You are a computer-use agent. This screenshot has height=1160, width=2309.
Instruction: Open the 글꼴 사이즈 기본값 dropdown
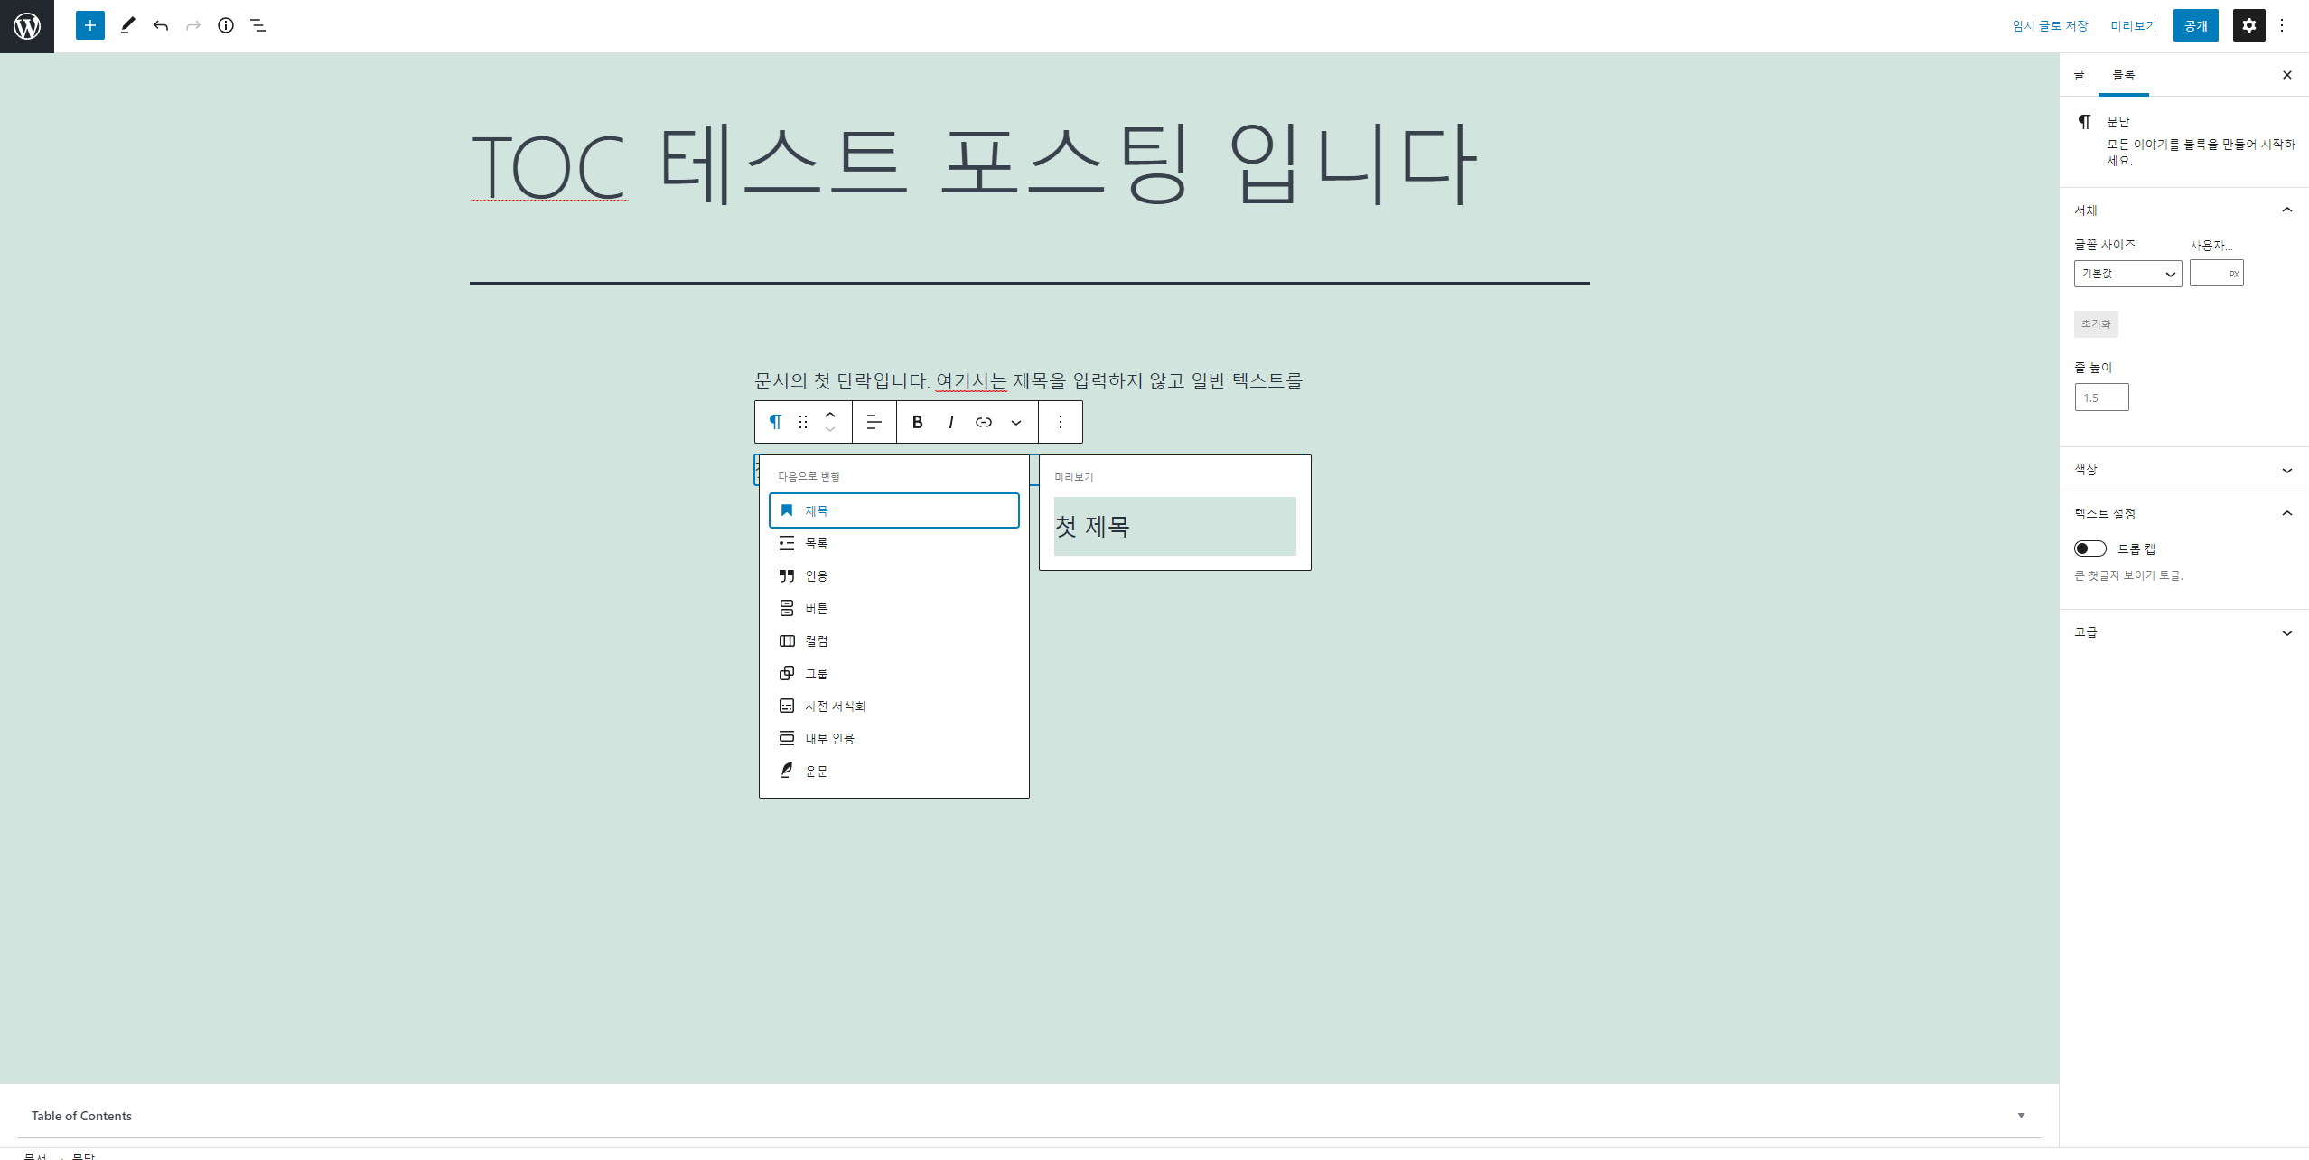(2127, 274)
